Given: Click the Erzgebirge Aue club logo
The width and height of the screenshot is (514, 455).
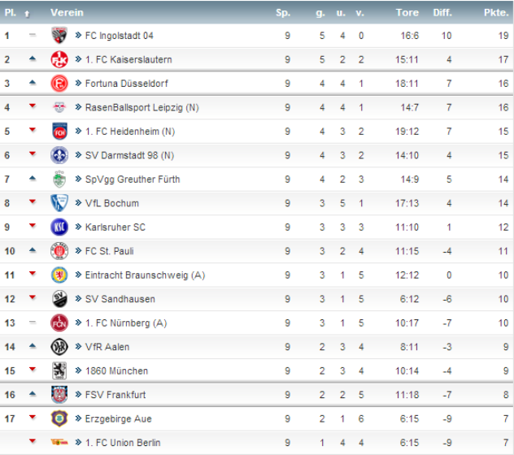Looking at the screenshot, I should pyautogui.click(x=59, y=418).
